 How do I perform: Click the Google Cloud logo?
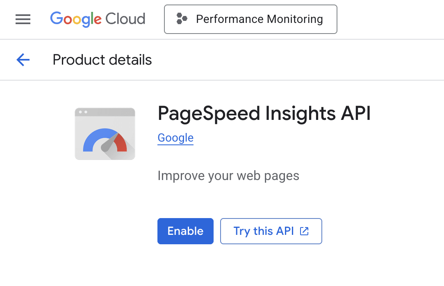click(98, 19)
